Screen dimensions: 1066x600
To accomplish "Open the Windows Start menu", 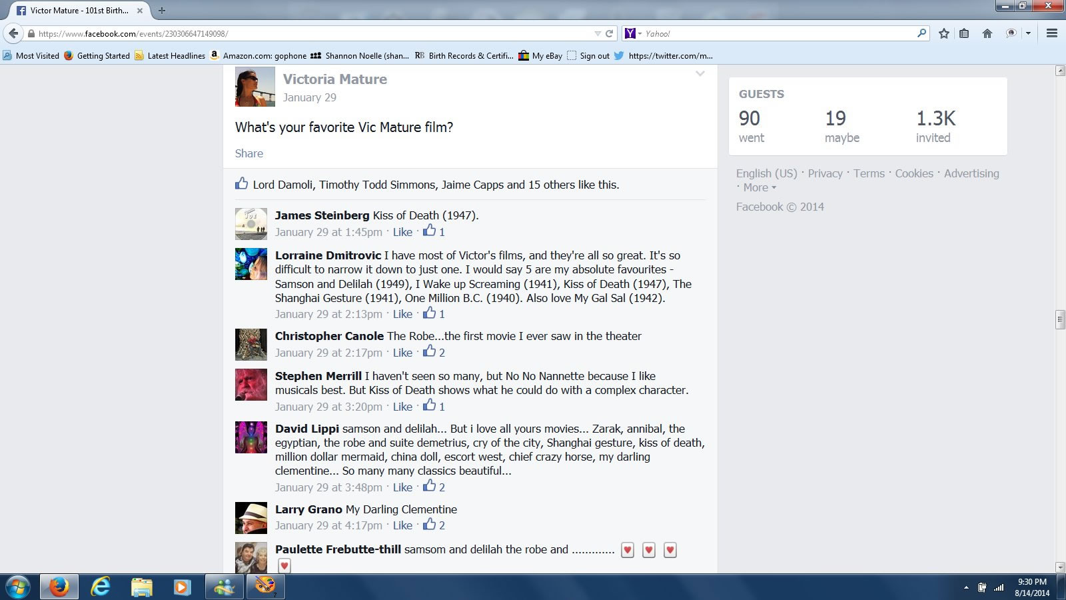I will (x=18, y=587).
